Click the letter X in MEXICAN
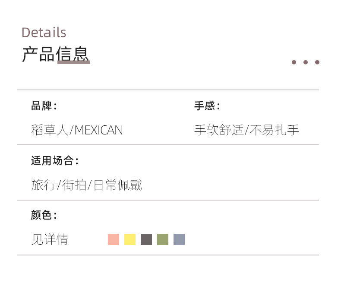This screenshot has width=341, height=287. click(x=97, y=130)
